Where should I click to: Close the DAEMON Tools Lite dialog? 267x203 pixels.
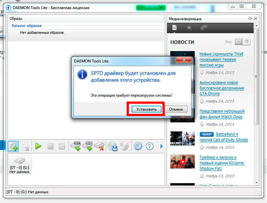184,60
